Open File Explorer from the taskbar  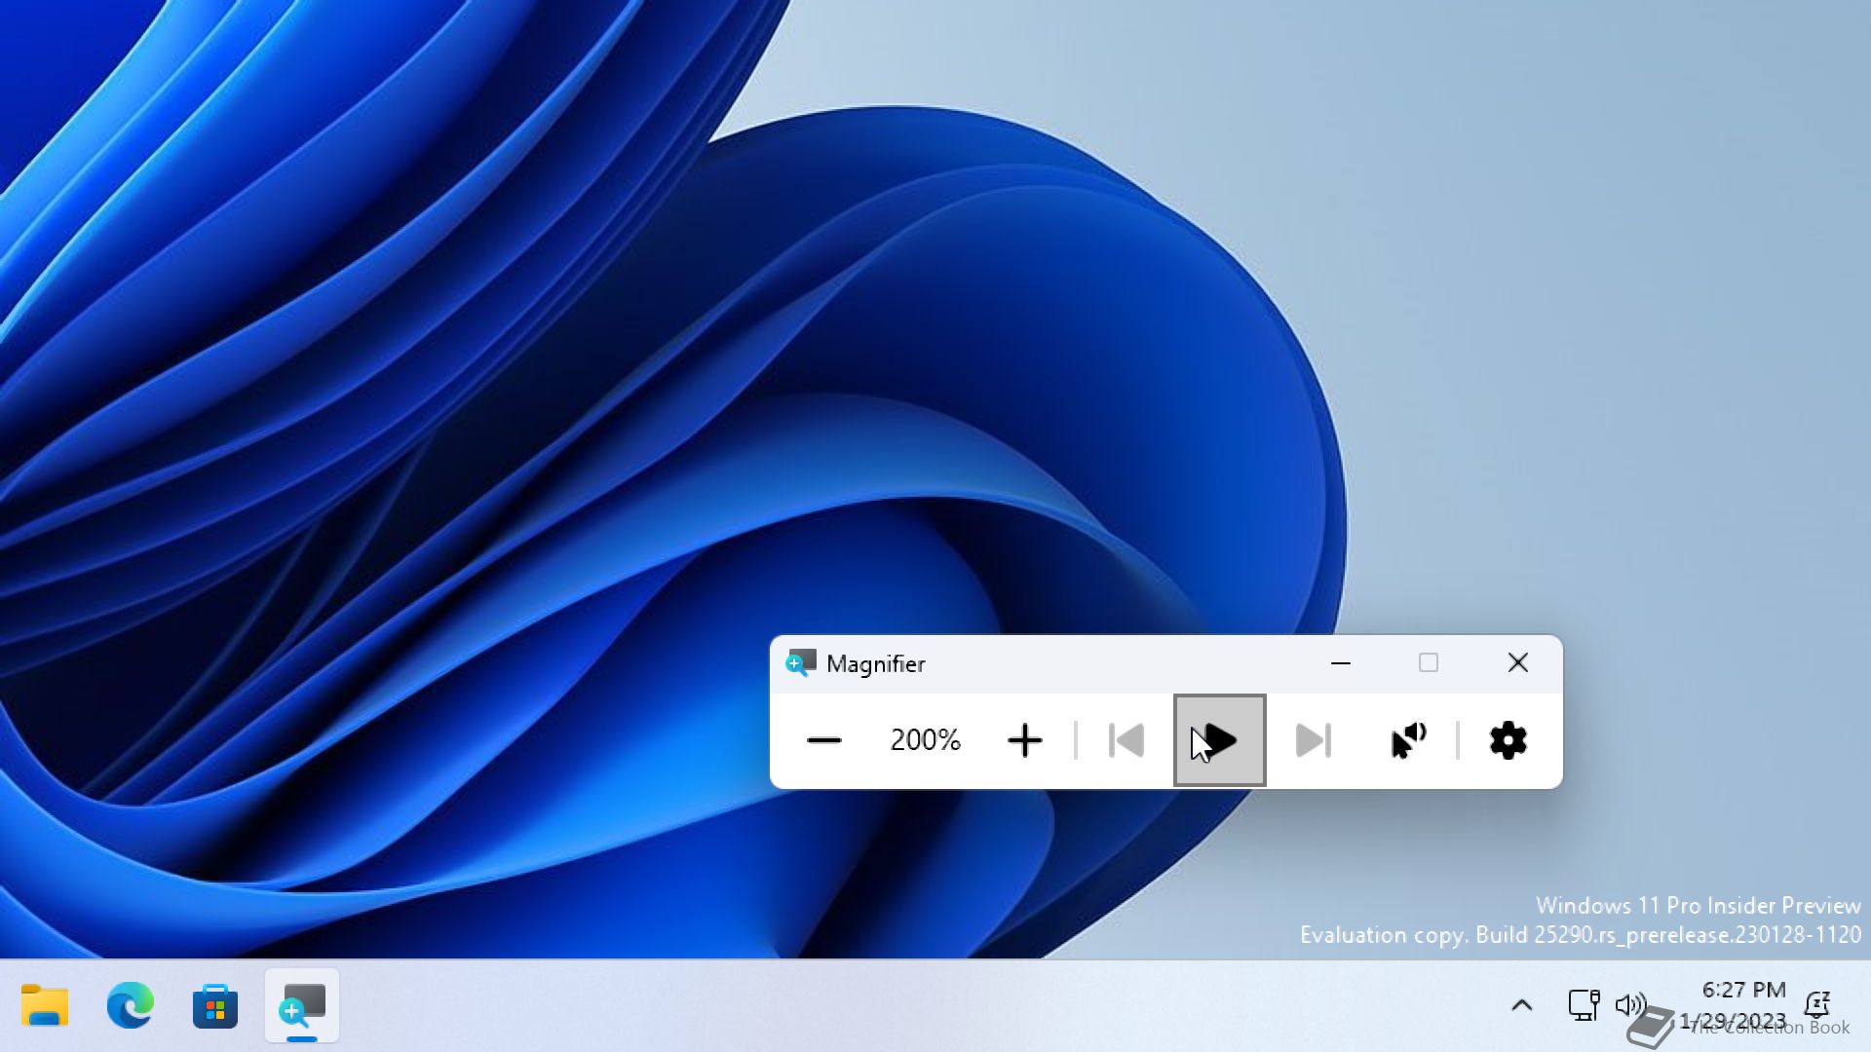click(45, 1005)
